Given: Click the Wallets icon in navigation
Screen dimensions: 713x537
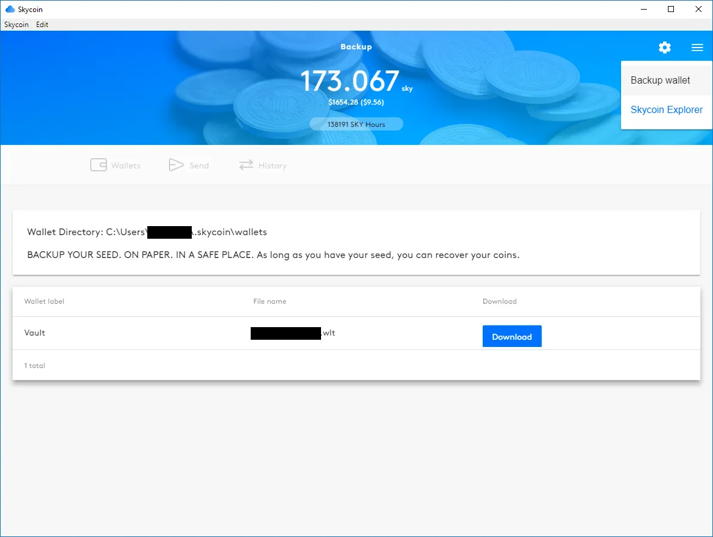Looking at the screenshot, I should click(99, 165).
